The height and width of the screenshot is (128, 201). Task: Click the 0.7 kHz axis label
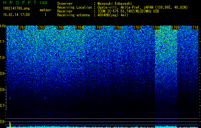tap(3, 106)
